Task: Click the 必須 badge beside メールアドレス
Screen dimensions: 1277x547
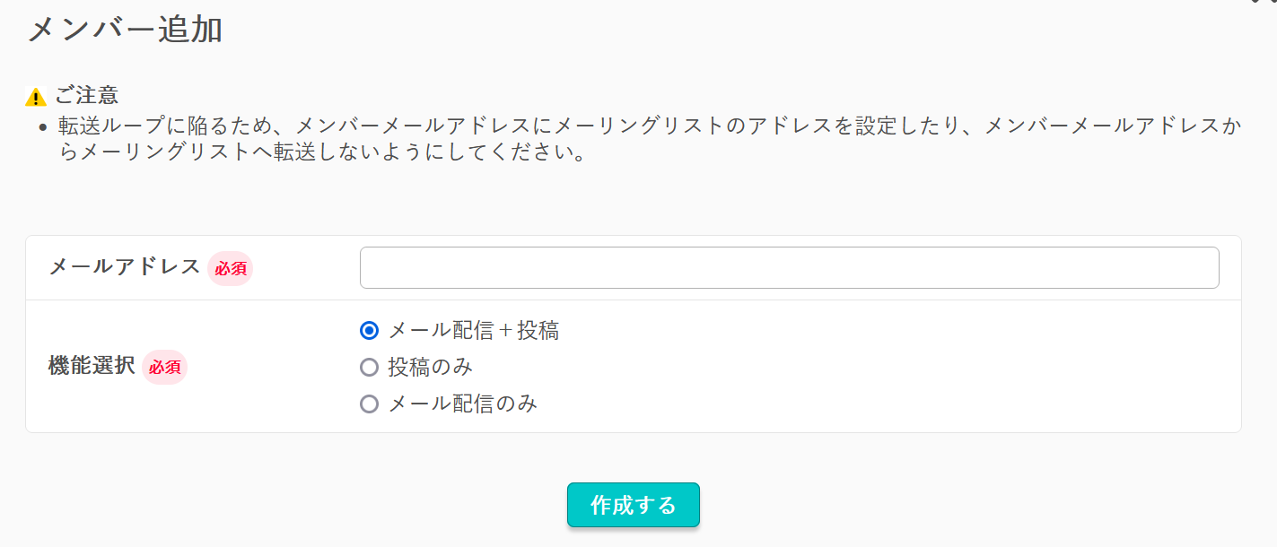Action: pyautogui.click(x=231, y=269)
